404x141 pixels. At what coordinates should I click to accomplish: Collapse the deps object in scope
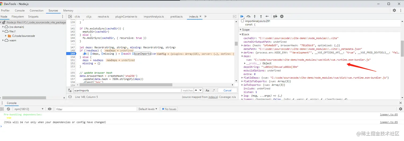tap(242, 56)
